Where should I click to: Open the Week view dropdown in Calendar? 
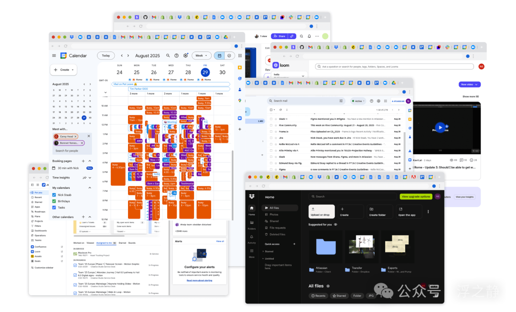coord(202,56)
